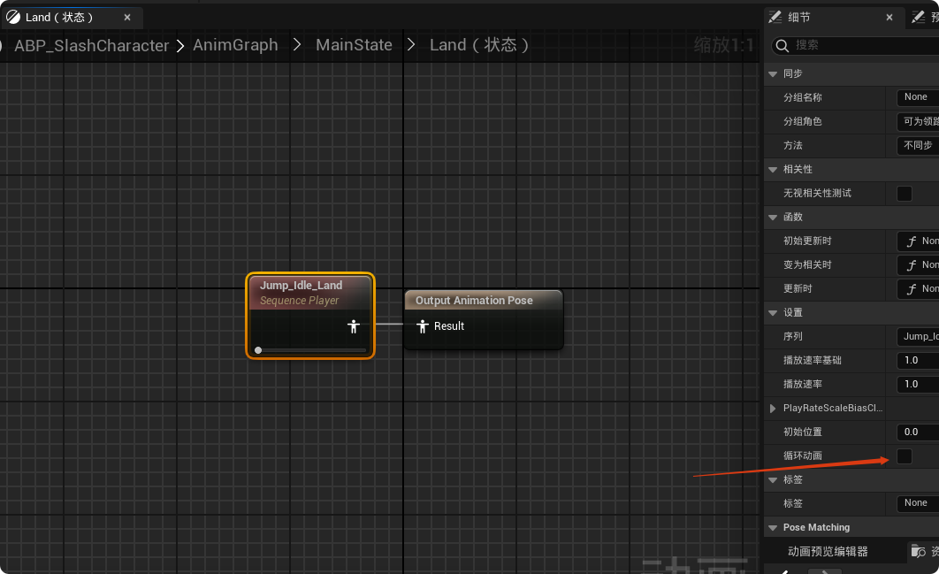Open the 初始更新时 function dropdown
Viewport: 939px width, 574px height.
click(x=918, y=241)
